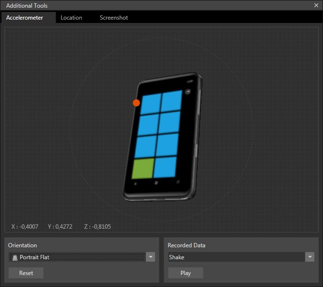
Task: Open the Location tab
Action: point(71,18)
